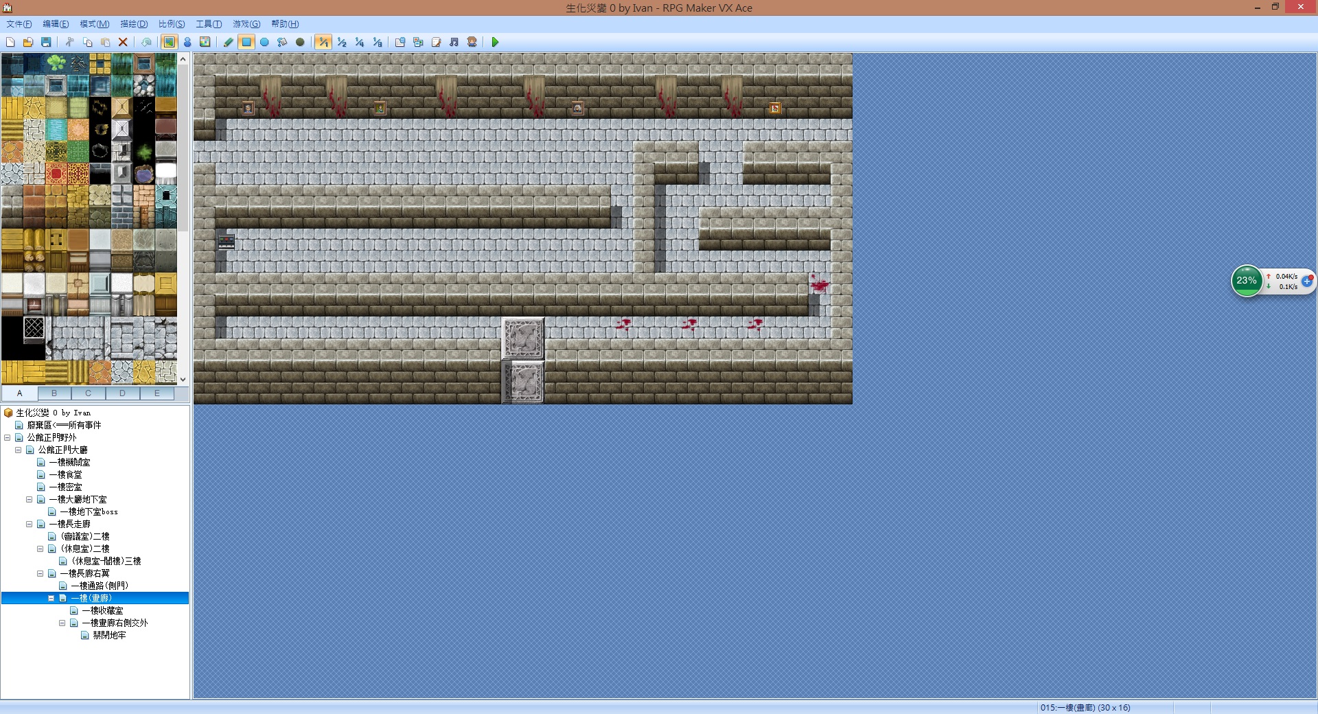Click the Cut scissors icon
The height and width of the screenshot is (714, 1318).
pos(69,42)
